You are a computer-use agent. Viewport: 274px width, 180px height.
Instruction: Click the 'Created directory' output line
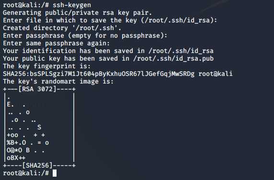point(62,28)
